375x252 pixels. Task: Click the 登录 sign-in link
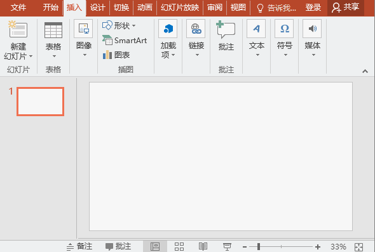313,8
